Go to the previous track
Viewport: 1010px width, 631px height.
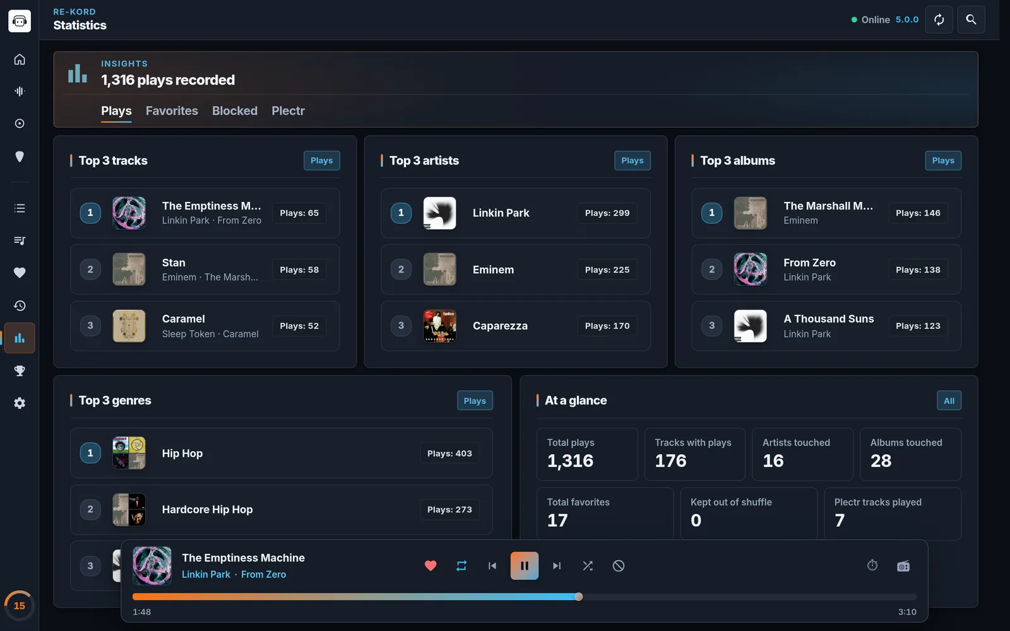click(492, 566)
